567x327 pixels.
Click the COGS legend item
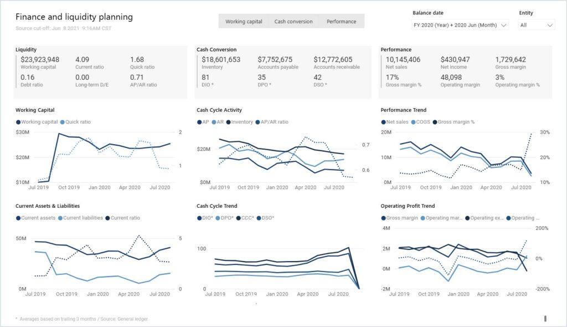click(421, 122)
